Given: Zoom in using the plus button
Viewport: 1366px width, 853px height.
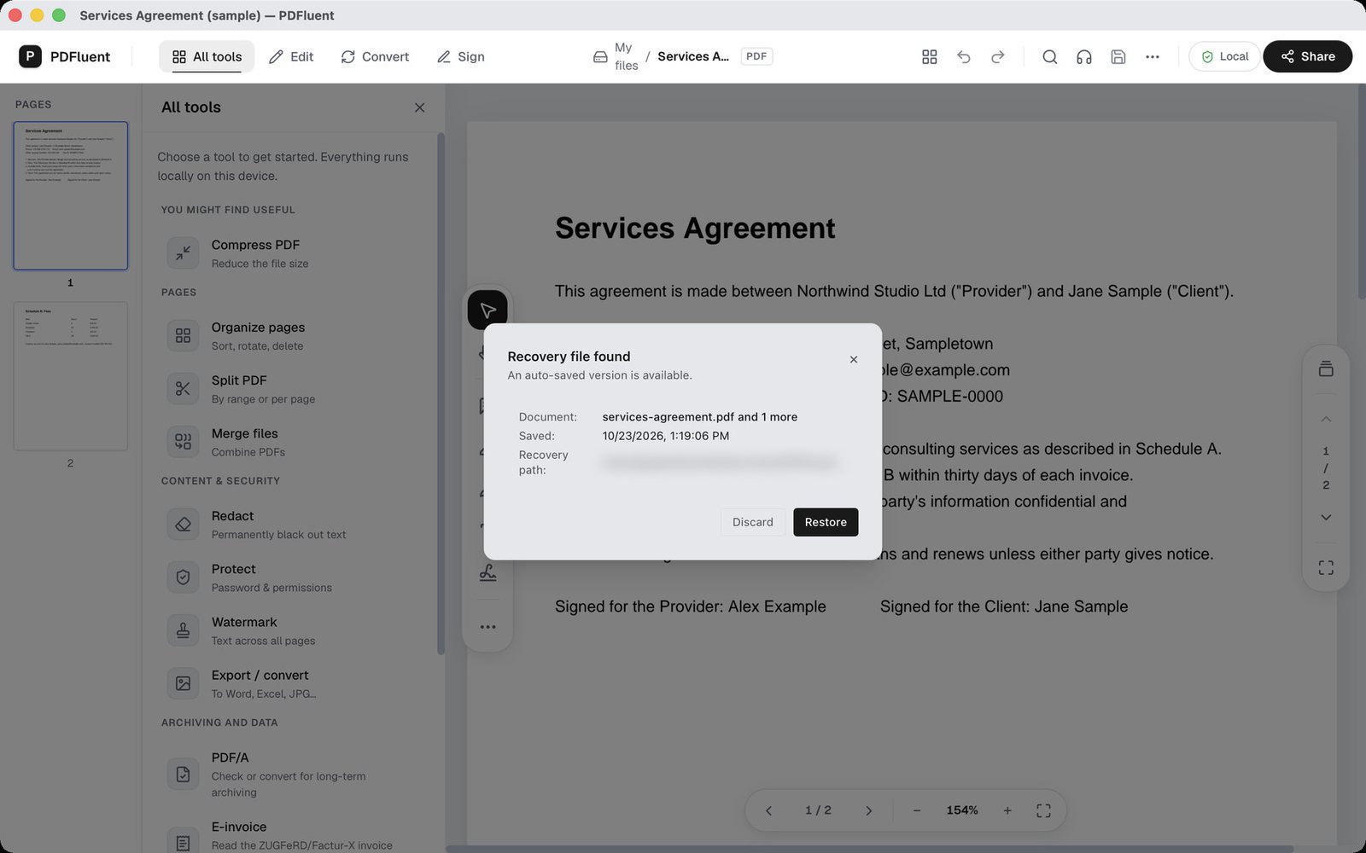Looking at the screenshot, I should (1007, 810).
